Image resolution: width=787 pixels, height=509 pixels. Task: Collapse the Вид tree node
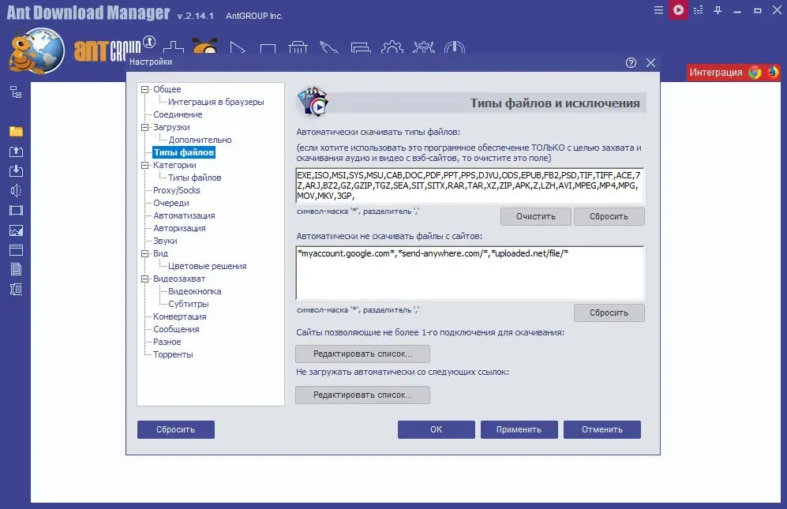145,253
